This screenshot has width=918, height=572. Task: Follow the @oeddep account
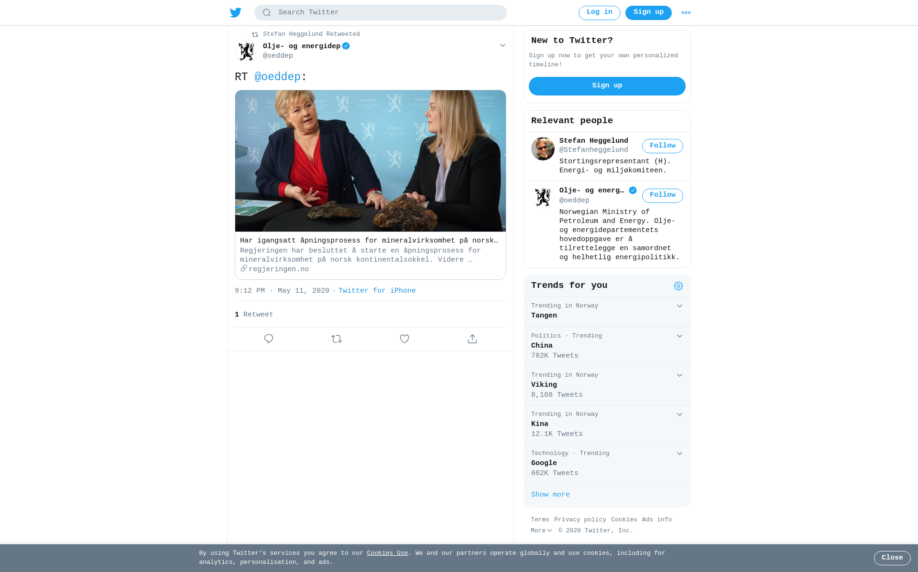tap(663, 196)
